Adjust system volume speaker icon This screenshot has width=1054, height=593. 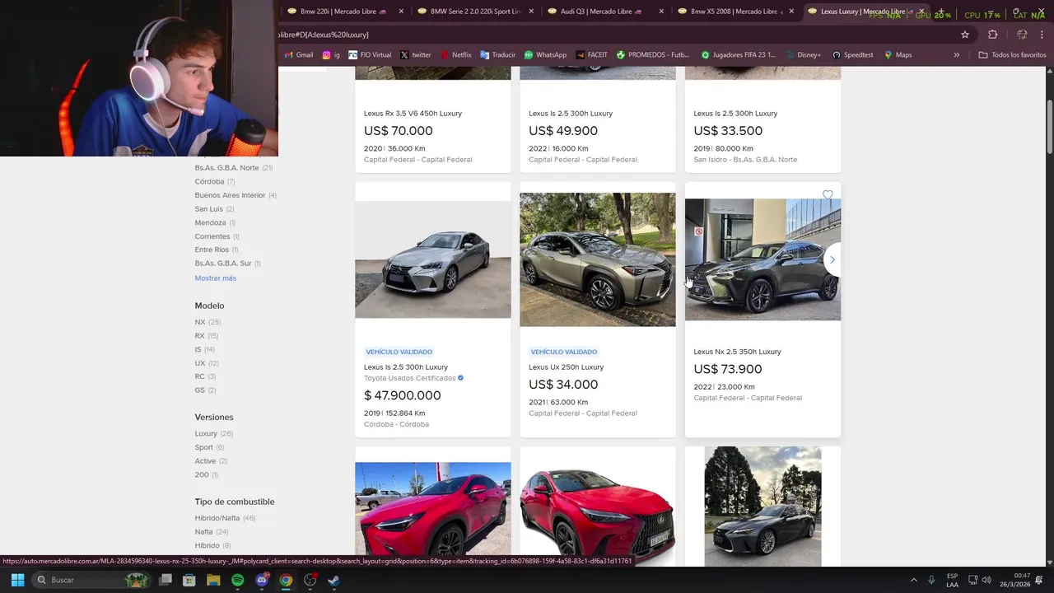tap(986, 580)
